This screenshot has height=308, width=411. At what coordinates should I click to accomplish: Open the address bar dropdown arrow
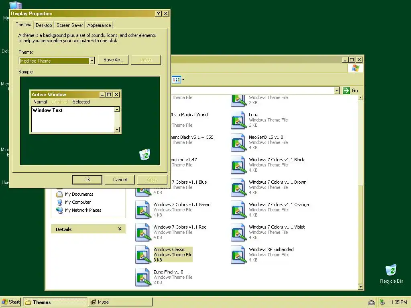tap(337, 91)
